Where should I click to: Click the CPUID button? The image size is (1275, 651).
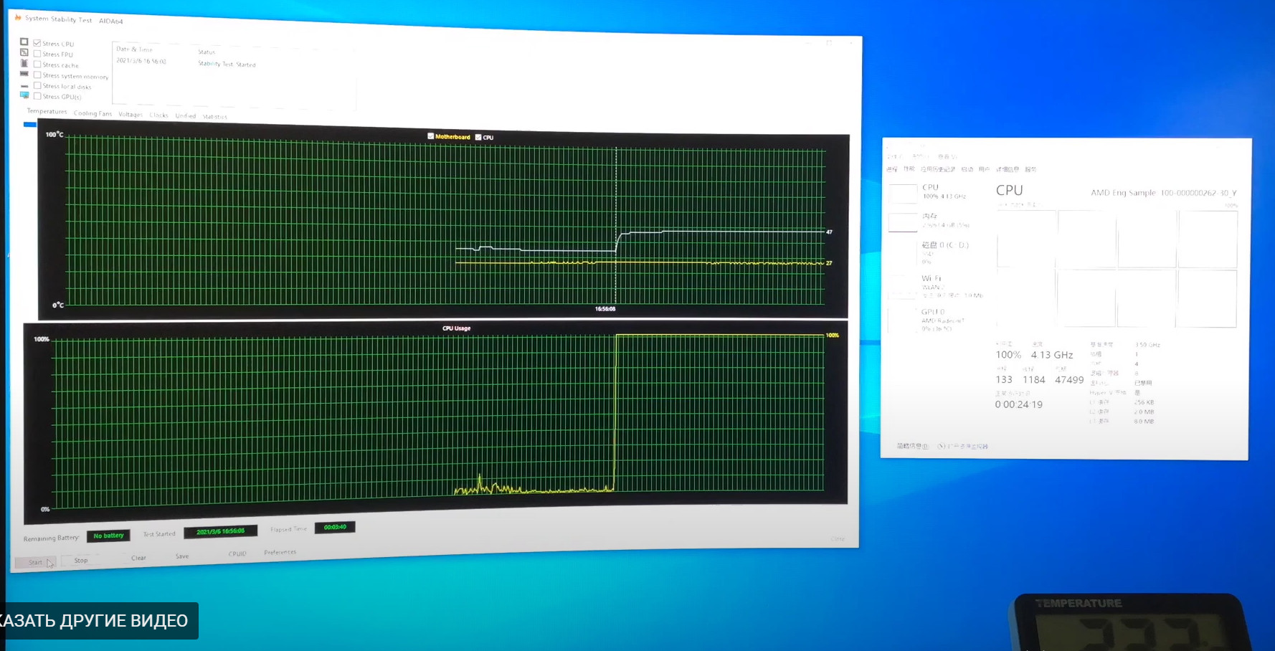click(x=237, y=553)
